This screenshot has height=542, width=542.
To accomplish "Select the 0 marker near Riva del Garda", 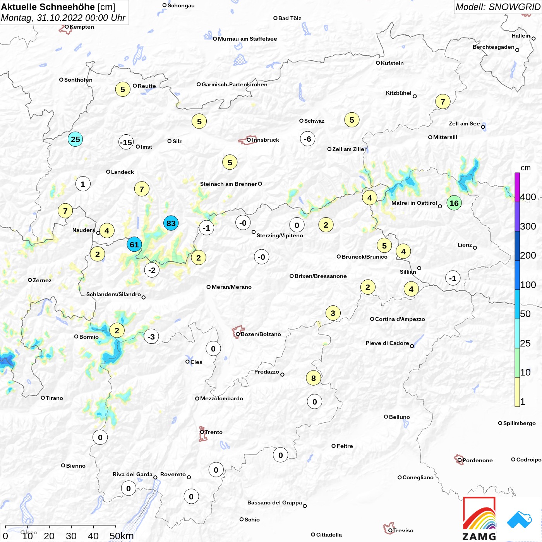I will [x=129, y=488].
